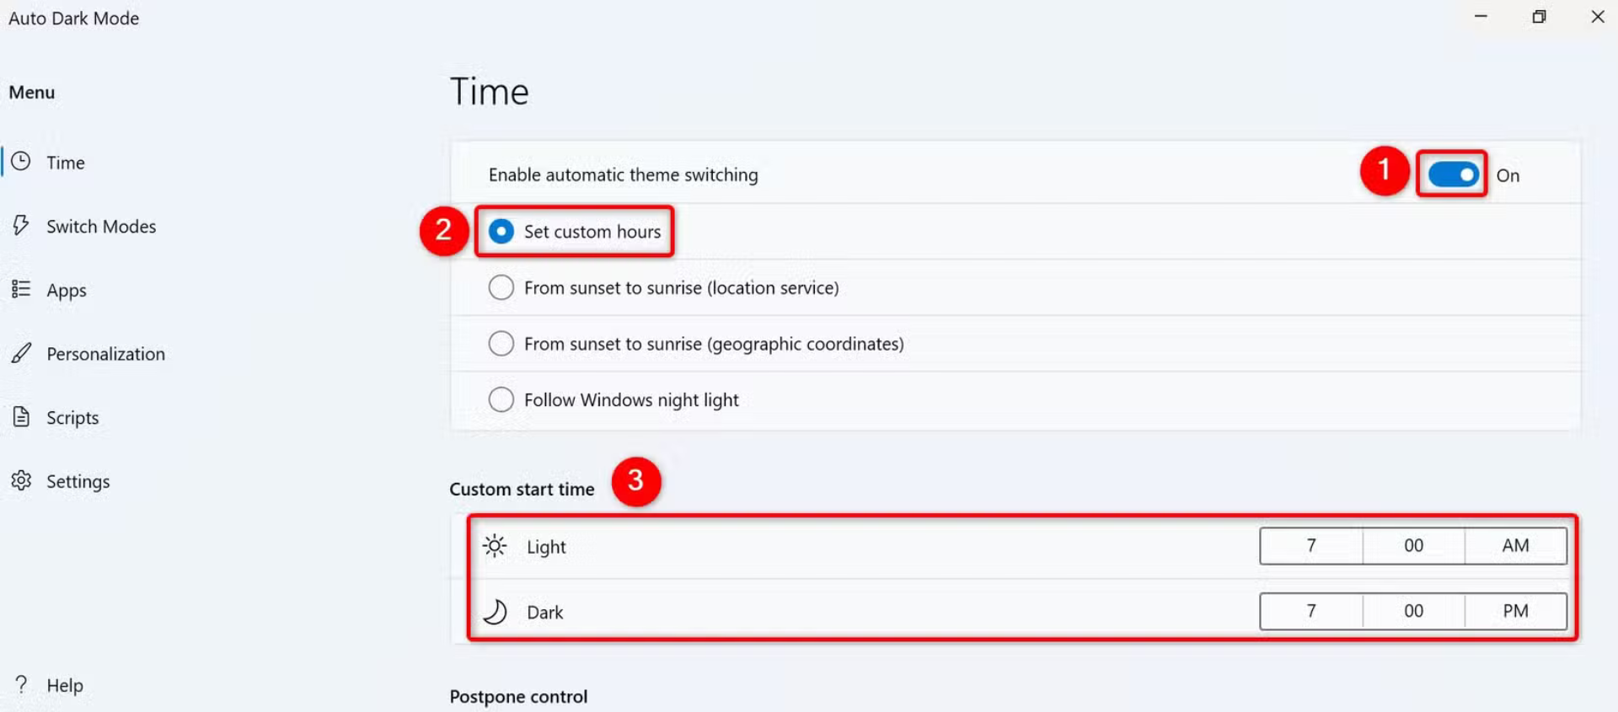This screenshot has height=712, width=1618.
Task: Select the Personalization brush icon
Action: 21,353
